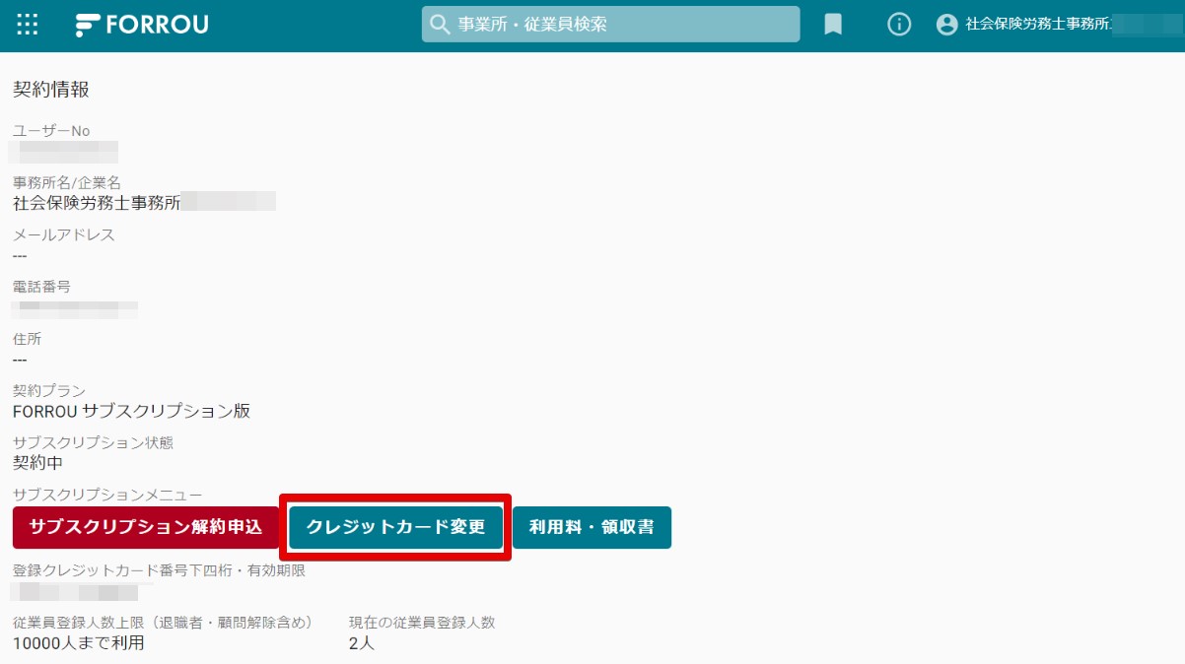
Task: Open the information icon
Action: [x=899, y=25]
